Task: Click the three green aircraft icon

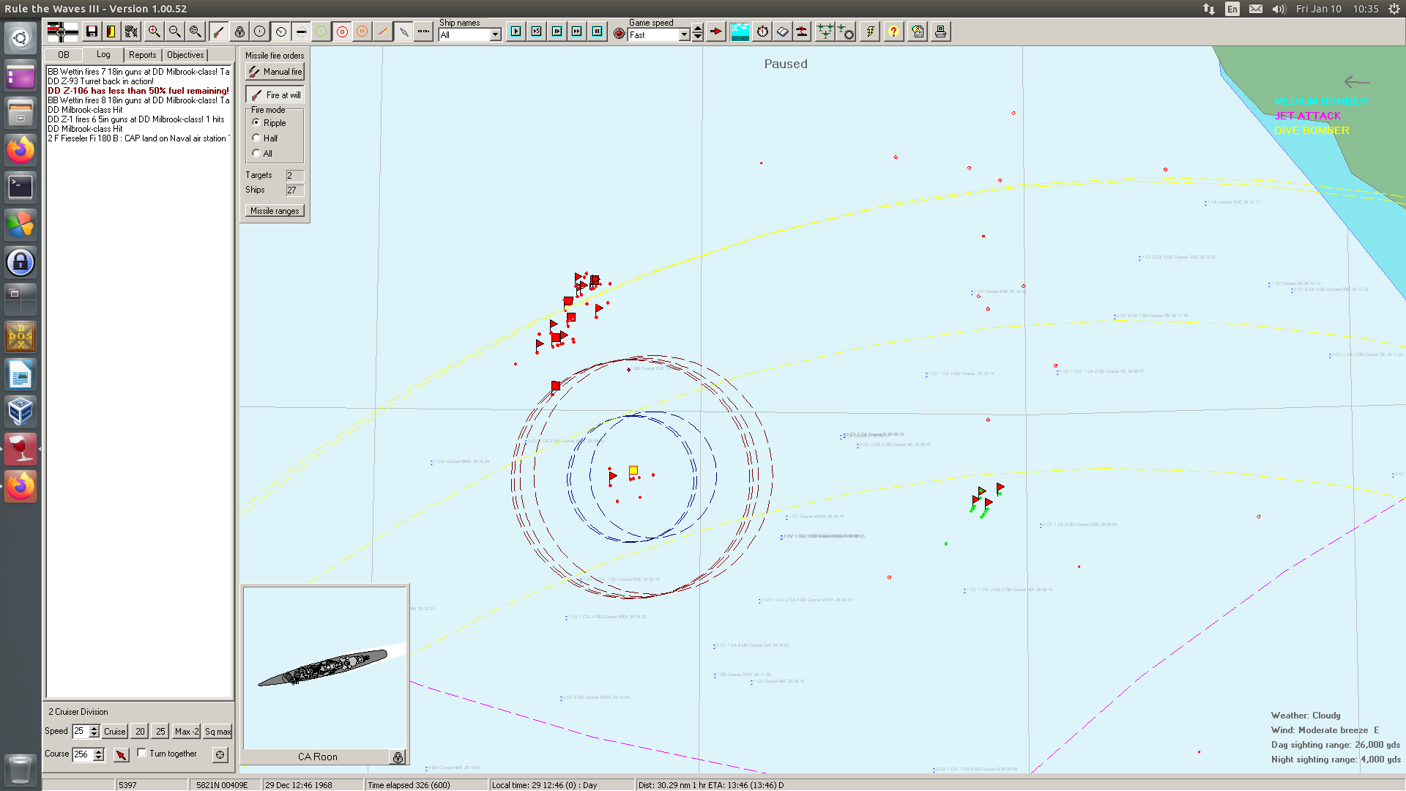Action: point(825,31)
